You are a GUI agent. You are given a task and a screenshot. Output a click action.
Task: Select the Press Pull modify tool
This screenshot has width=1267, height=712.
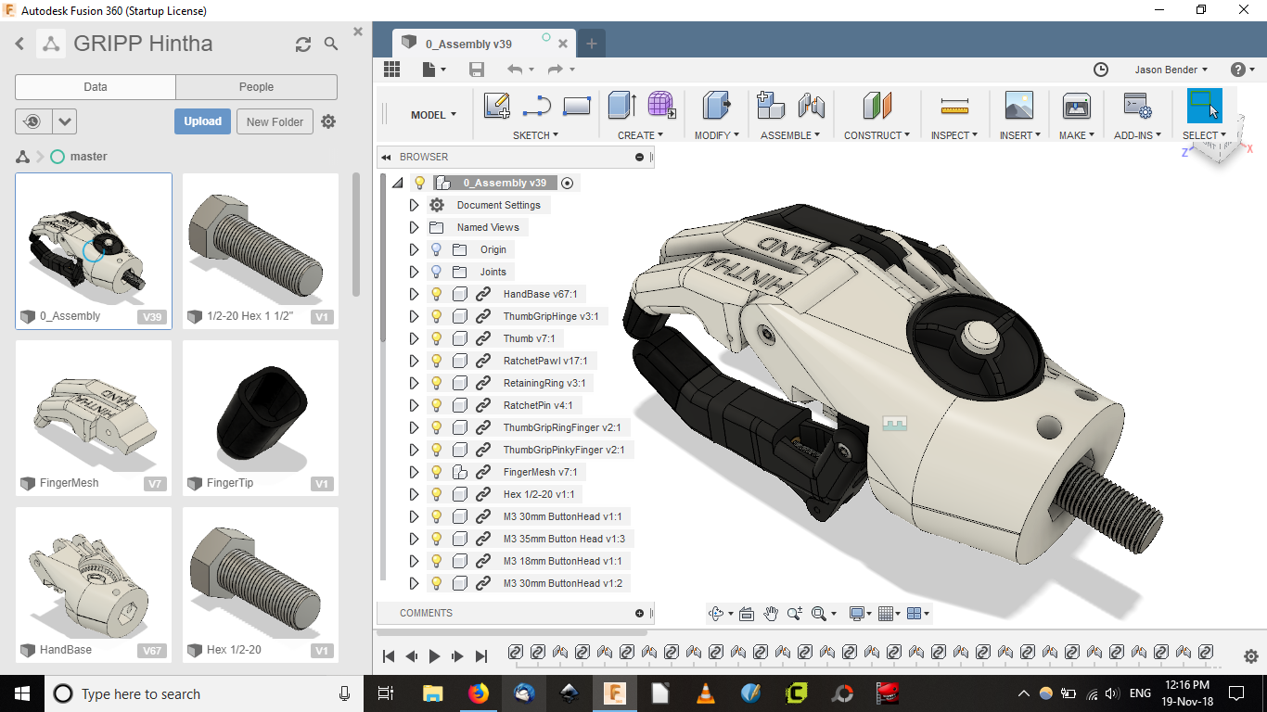tap(716, 106)
